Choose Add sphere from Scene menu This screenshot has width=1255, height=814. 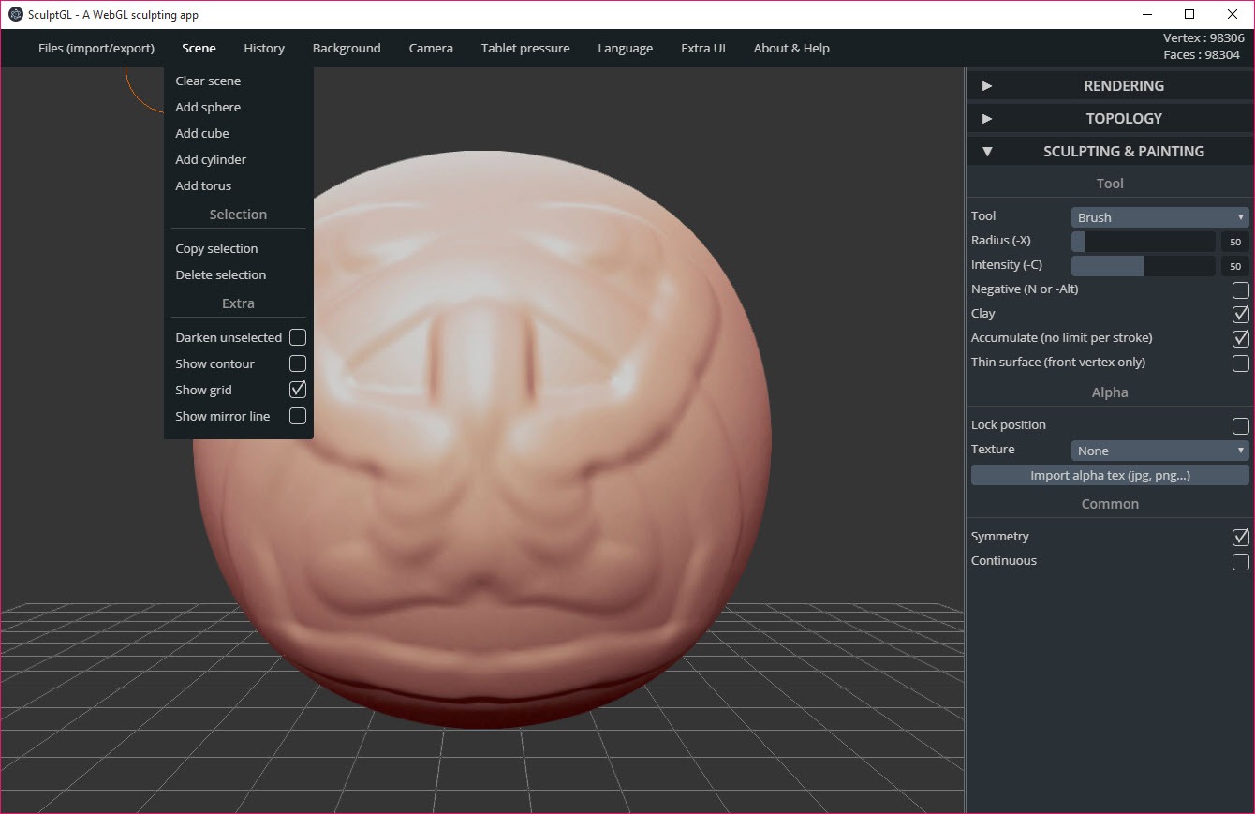(x=208, y=107)
